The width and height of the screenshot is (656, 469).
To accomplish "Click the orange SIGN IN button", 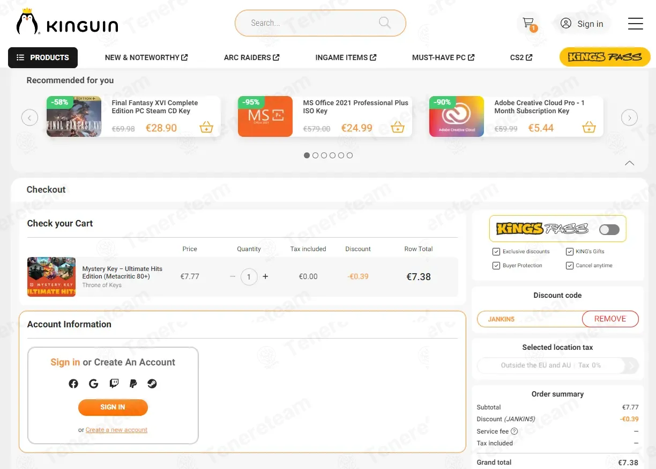I will (113, 407).
